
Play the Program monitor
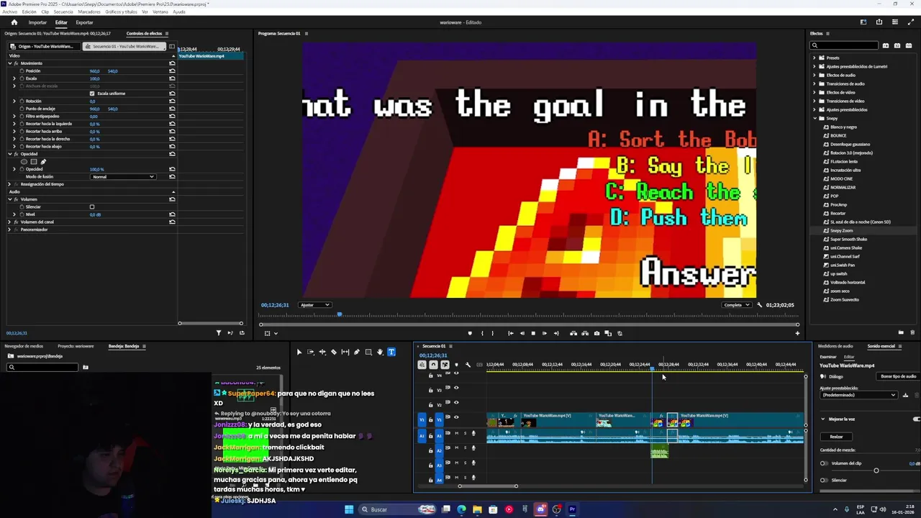click(x=533, y=333)
